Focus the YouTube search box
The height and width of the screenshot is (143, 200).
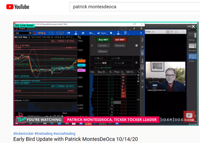[135, 7]
